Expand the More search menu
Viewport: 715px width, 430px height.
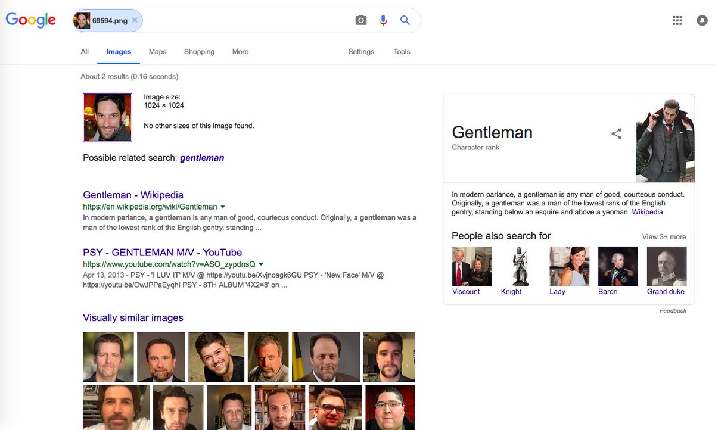pos(240,52)
